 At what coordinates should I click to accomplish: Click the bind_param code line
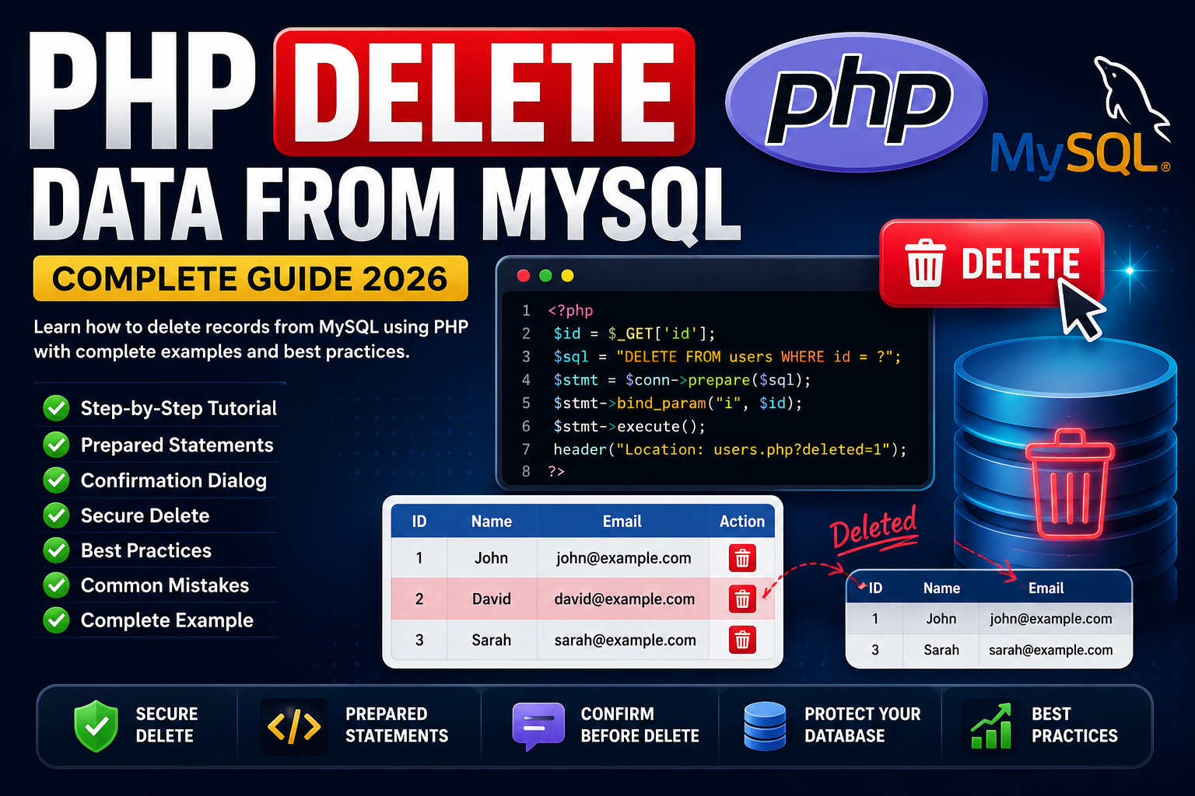[678, 403]
